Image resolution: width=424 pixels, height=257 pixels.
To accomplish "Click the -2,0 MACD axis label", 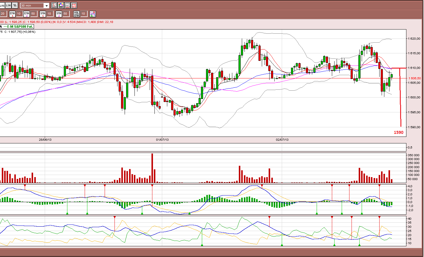I will point(410,210).
